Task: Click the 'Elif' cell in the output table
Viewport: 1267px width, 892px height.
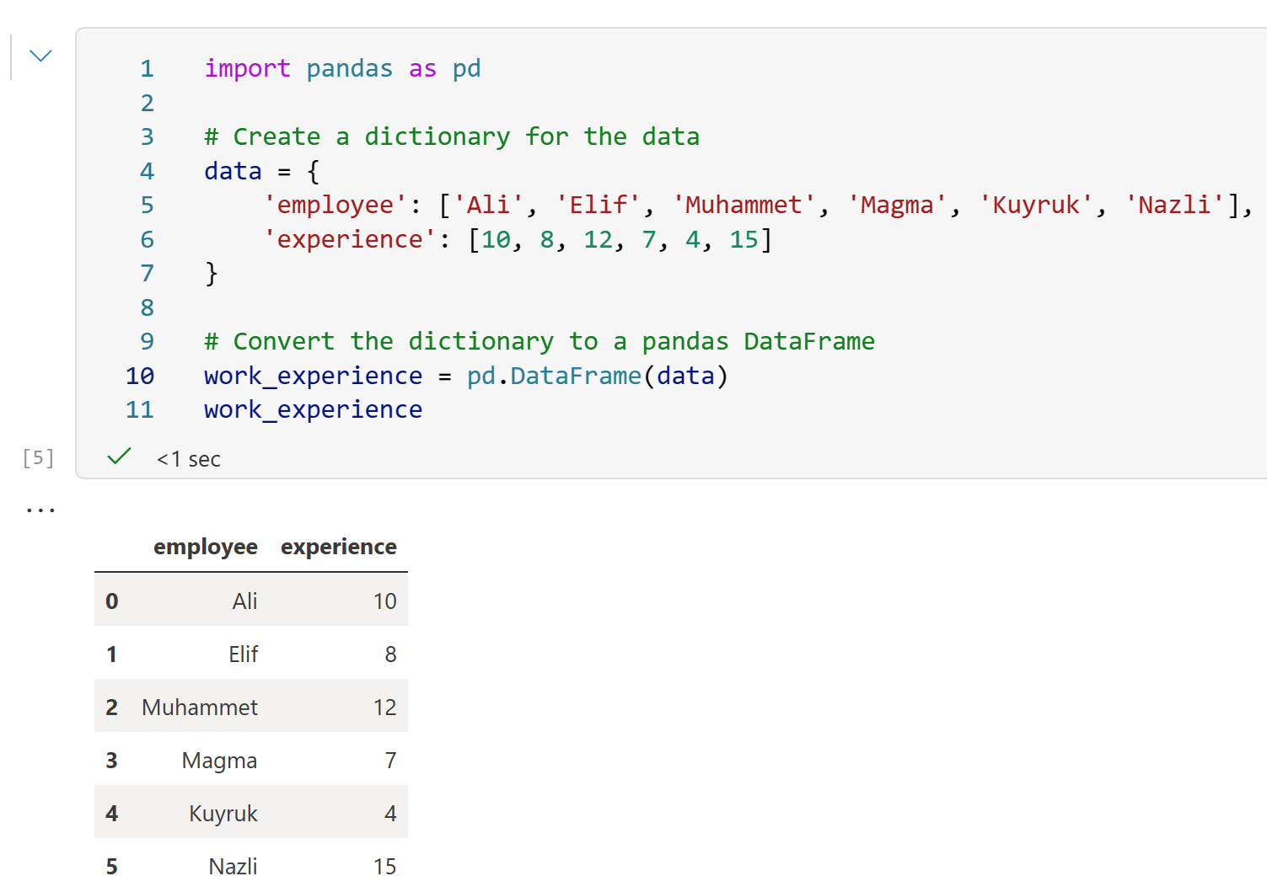Action: point(244,654)
